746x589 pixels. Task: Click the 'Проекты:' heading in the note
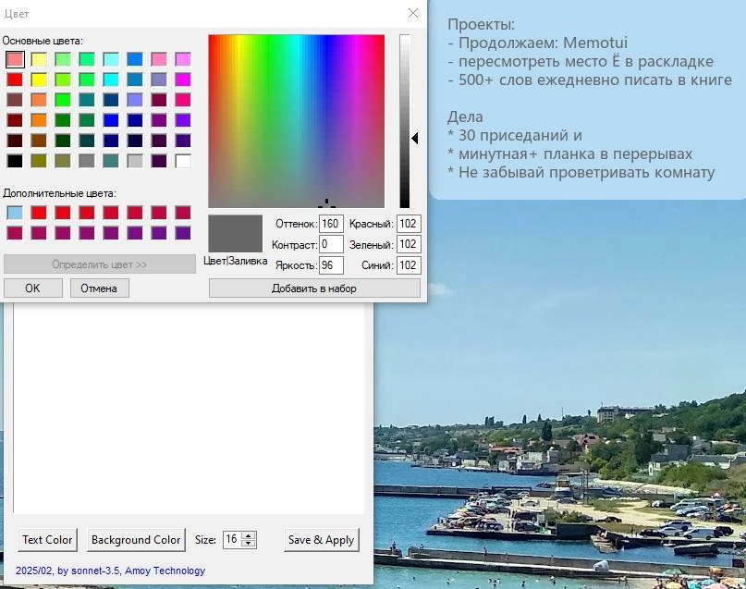click(x=481, y=24)
